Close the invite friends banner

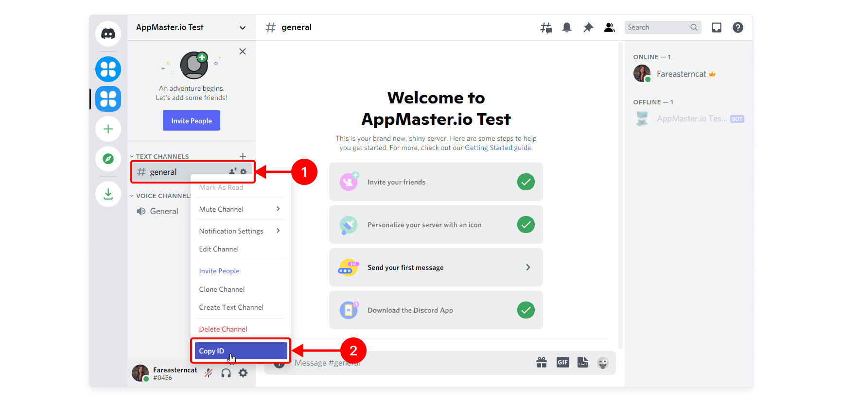[x=243, y=51]
